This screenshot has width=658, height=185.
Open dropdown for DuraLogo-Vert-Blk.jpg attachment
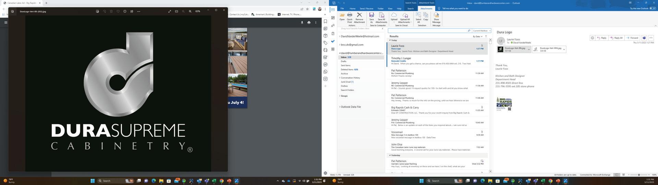[529, 50]
